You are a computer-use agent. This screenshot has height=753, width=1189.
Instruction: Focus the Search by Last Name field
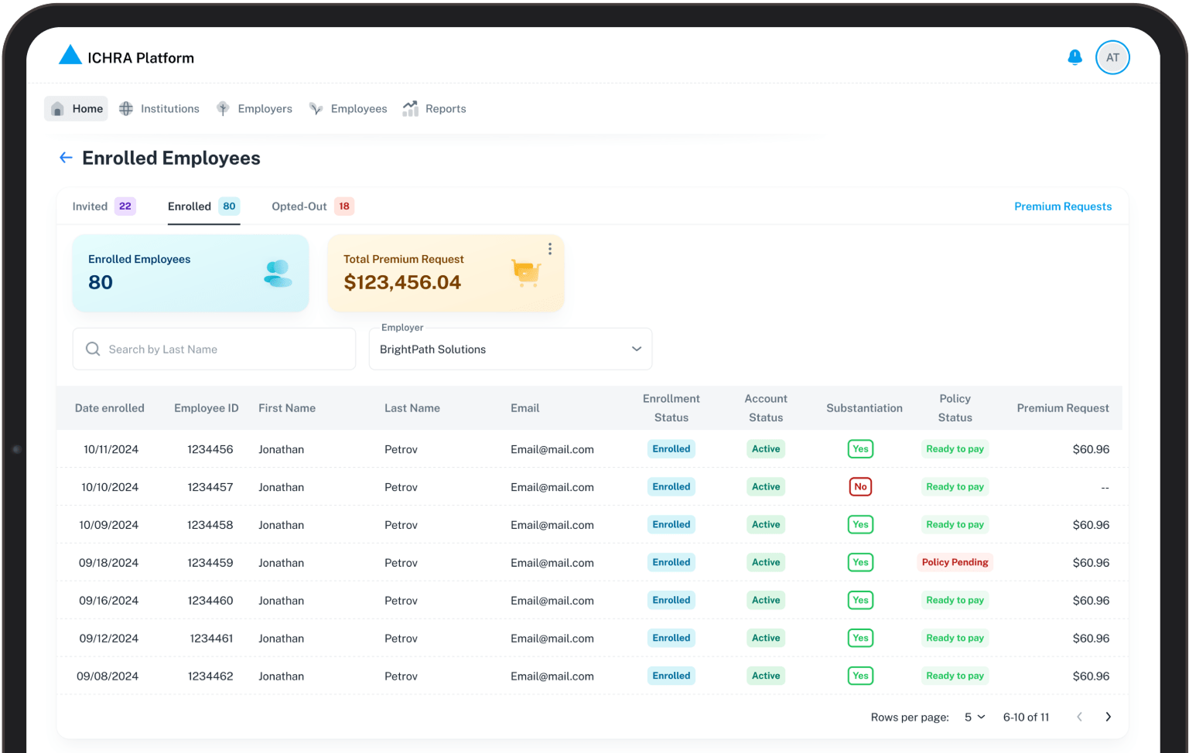[214, 349]
